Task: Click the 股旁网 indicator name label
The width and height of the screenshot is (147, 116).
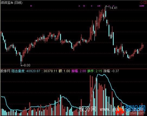Action: (x=5, y=71)
